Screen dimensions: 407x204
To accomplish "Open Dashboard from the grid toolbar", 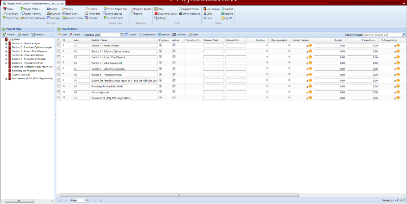I will point(147,35).
